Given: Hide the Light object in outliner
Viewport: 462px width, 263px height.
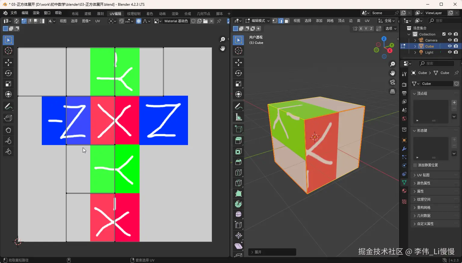Looking at the screenshot, I should pyautogui.click(x=450, y=52).
